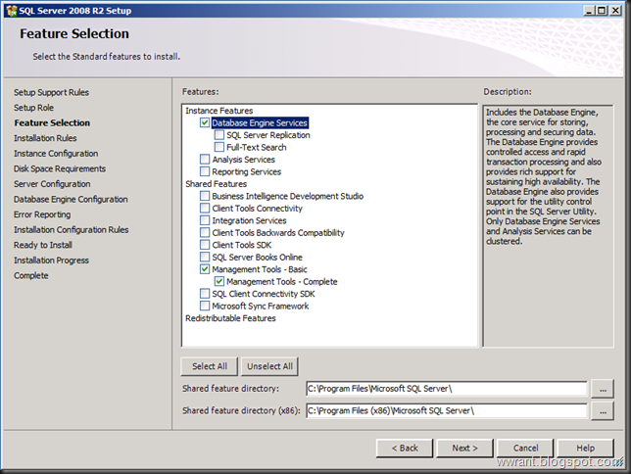Click Instance Features group heading
631x474 pixels.
[x=218, y=111]
